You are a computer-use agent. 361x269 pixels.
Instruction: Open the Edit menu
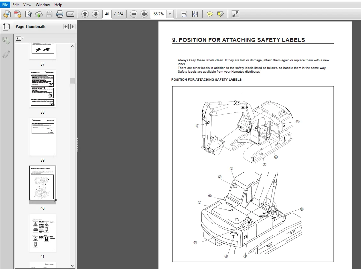(16, 4)
